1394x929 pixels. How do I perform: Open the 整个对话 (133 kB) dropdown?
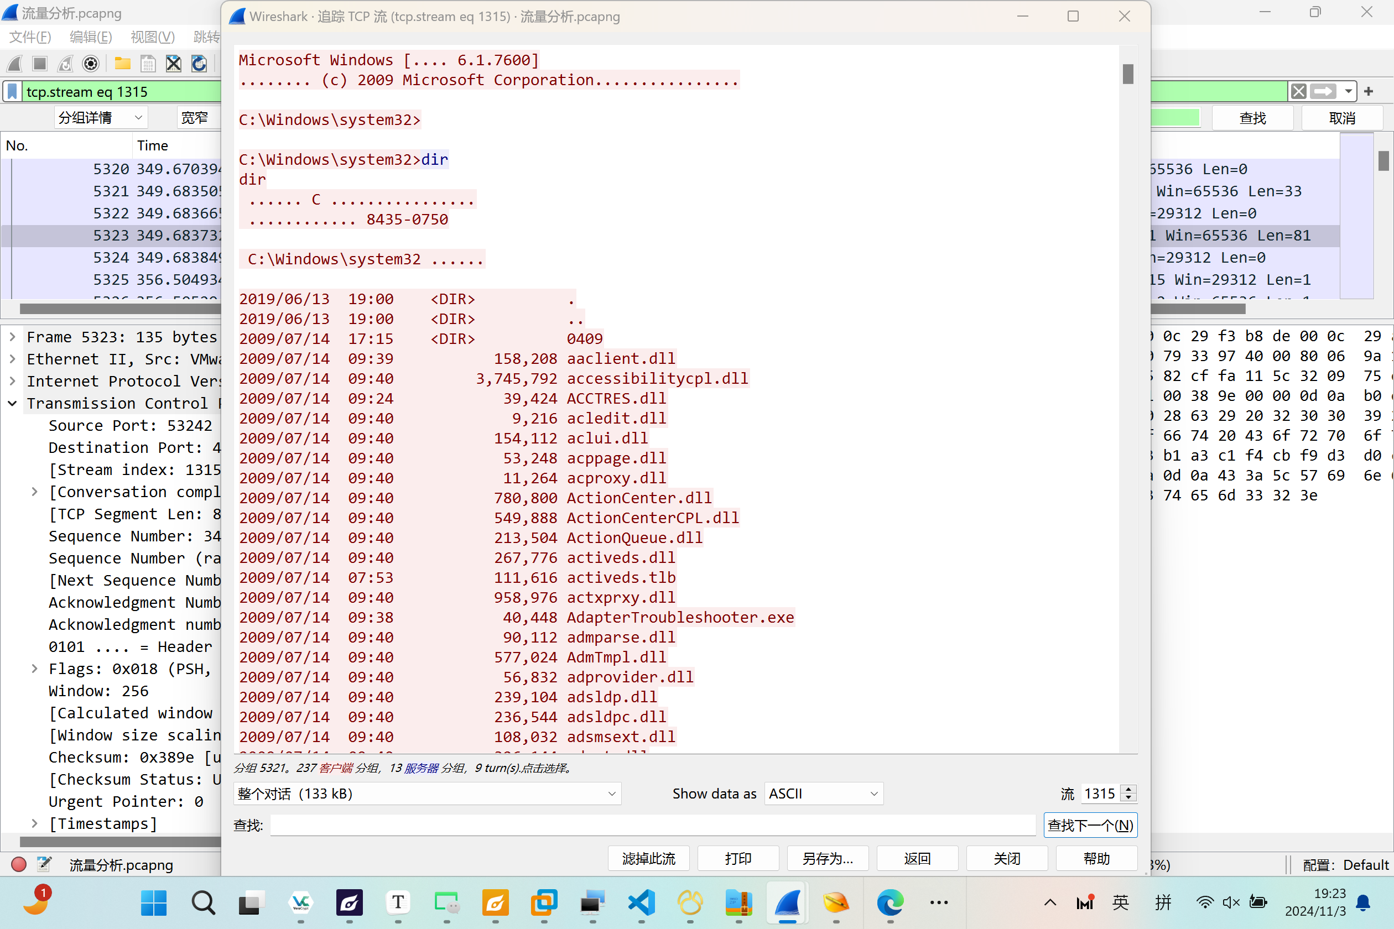427,794
